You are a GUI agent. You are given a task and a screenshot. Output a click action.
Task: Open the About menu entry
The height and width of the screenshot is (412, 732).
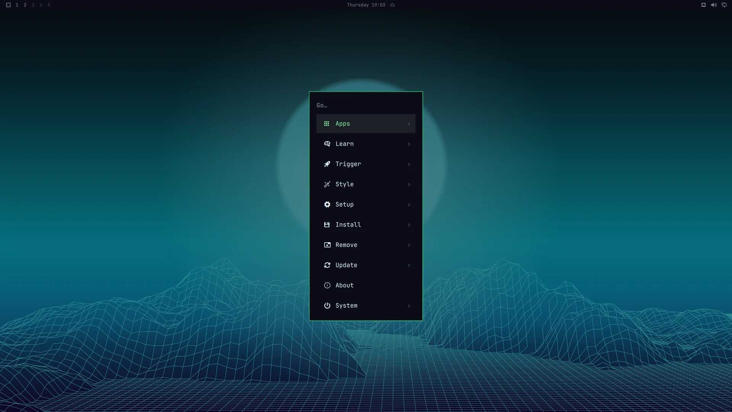pos(366,285)
